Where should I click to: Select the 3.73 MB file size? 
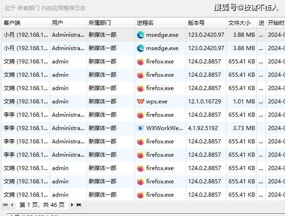[244, 128]
